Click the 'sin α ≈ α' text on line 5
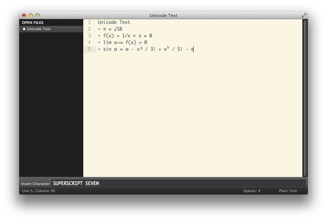The height and width of the screenshot is (221, 327). (x=116, y=49)
